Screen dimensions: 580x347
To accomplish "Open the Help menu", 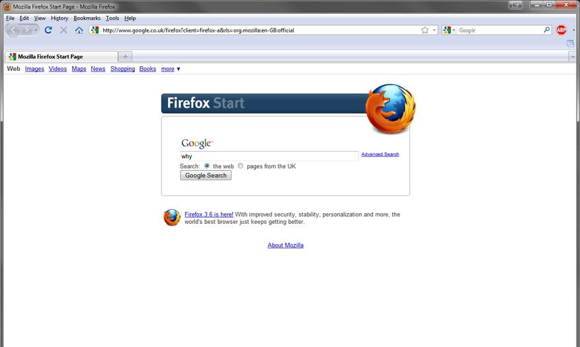I will click(x=130, y=18).
